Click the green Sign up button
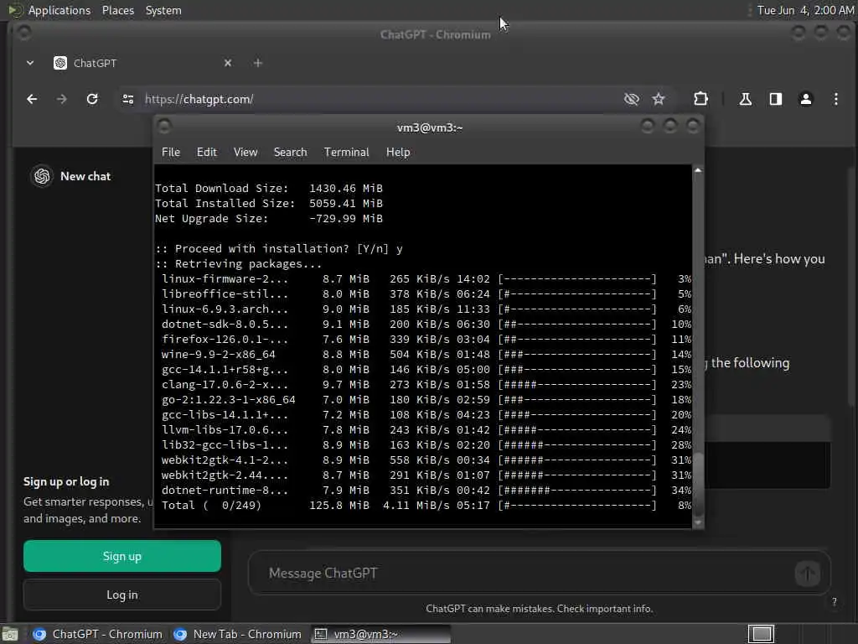The image size is (858, 644). coord(122,556)
